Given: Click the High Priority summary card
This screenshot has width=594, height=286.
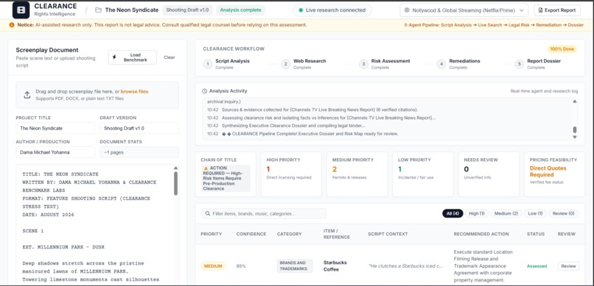Looking at the screenshot, I should pyautogui.click(x=291, y=174).
